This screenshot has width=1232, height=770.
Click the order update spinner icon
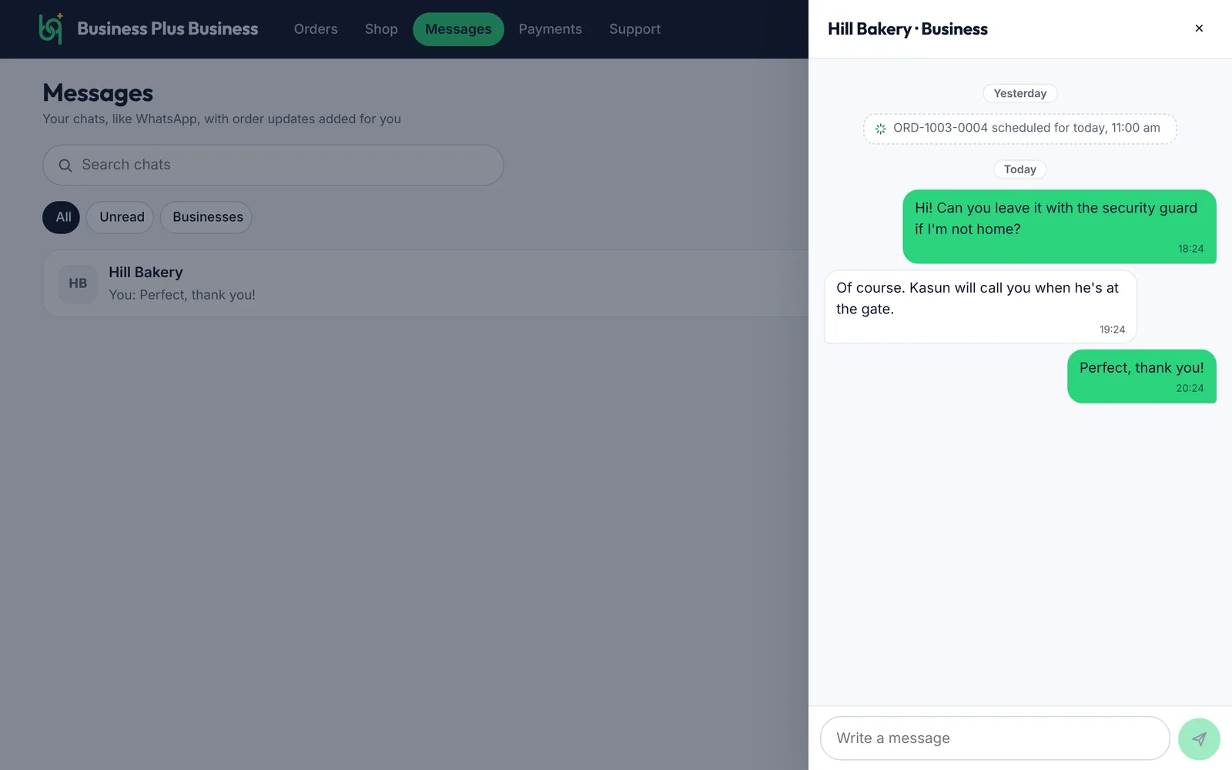pos(881,129)
